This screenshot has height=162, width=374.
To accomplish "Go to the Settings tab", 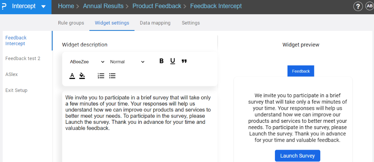I will pyautogui.click(x=191, y=23).
